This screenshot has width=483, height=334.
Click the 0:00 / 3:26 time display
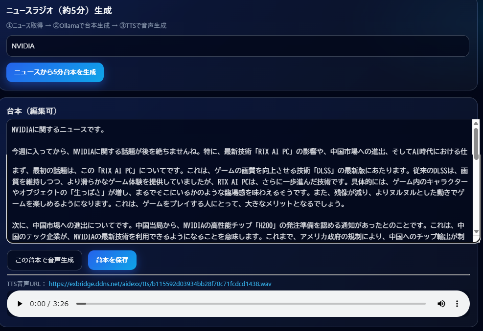coord(49,304)
